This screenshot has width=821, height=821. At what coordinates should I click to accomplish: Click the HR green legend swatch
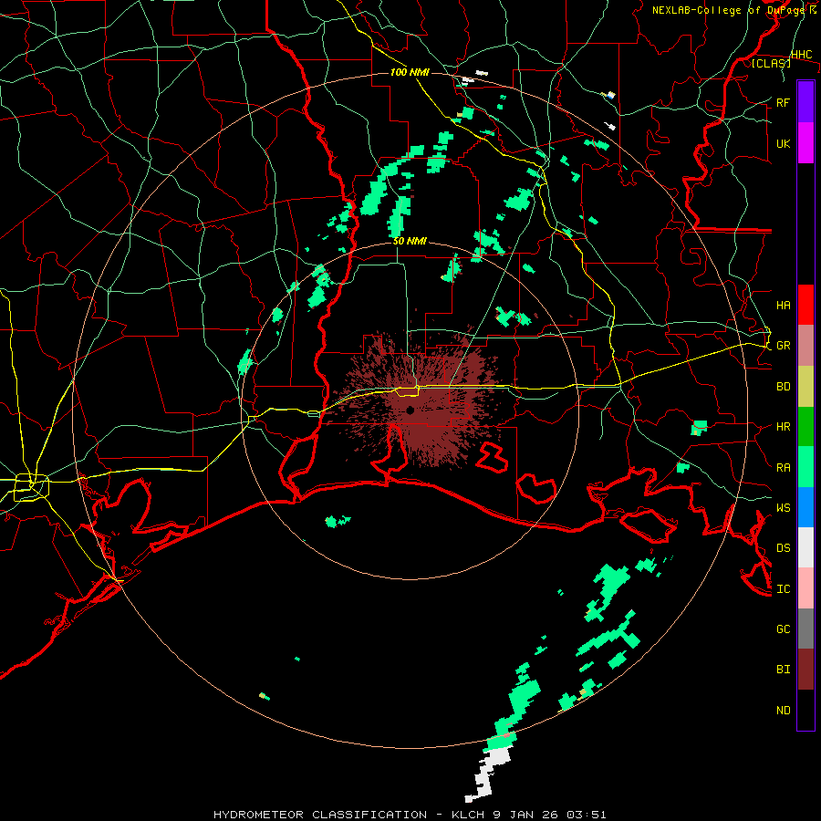tap(805, 426)
